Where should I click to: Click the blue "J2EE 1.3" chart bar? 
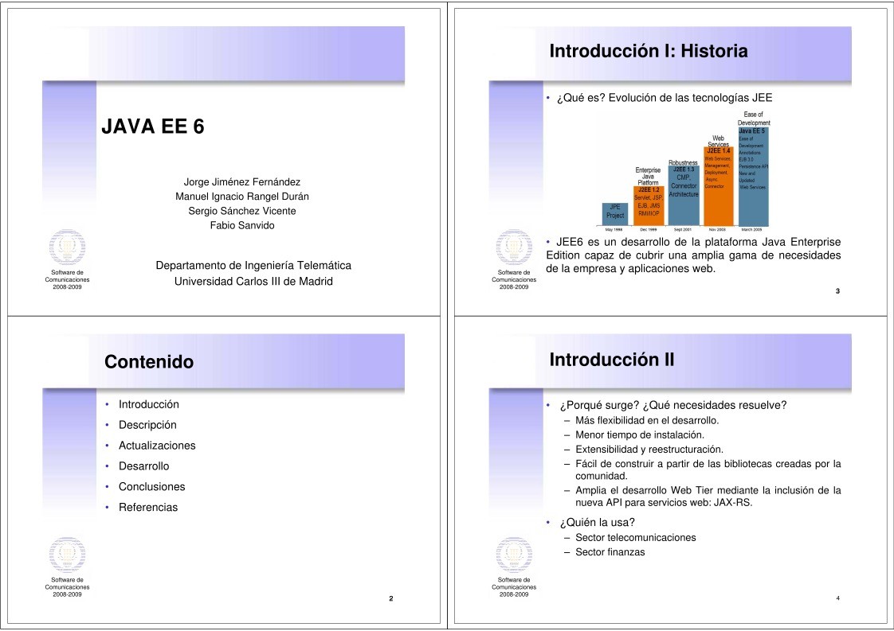[684, 196]
